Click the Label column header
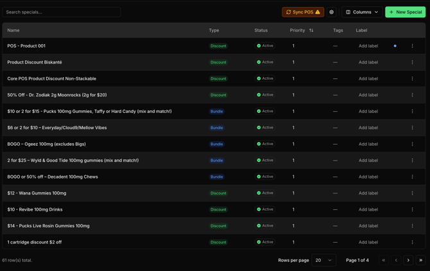Image resolution: width=430 pixels, height=271 pixels. pos(361,30)
